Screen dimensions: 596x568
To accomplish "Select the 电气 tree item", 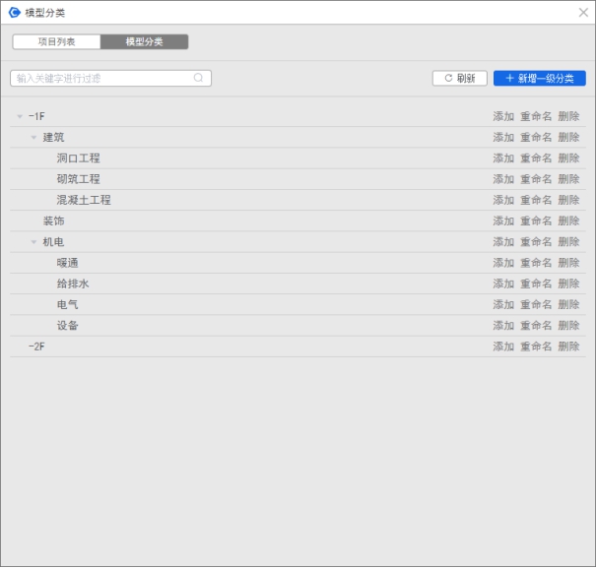I will [x=68, y=305].
